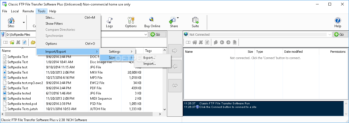The height and width of the screenshot is (123, 349).
Task: Select Sites in Import/Export submenu
Action: tap(117, 58)
